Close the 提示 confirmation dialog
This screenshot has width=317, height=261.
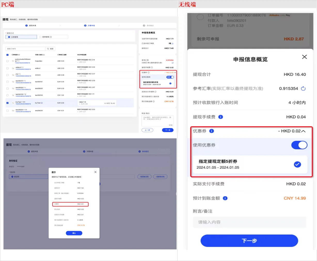(x=96, y=172)
